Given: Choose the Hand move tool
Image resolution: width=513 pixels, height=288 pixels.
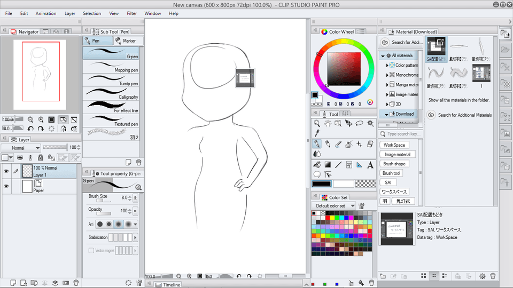Looking at the screenshot, I should tap(328, 124).
